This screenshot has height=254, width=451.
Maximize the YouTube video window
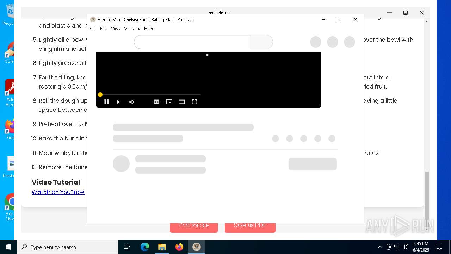coord(339,19)
